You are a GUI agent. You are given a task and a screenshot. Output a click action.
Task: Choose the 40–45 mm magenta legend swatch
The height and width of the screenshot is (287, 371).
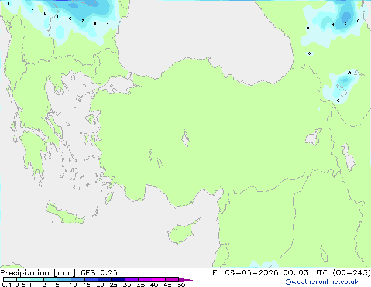coord(159,279)
